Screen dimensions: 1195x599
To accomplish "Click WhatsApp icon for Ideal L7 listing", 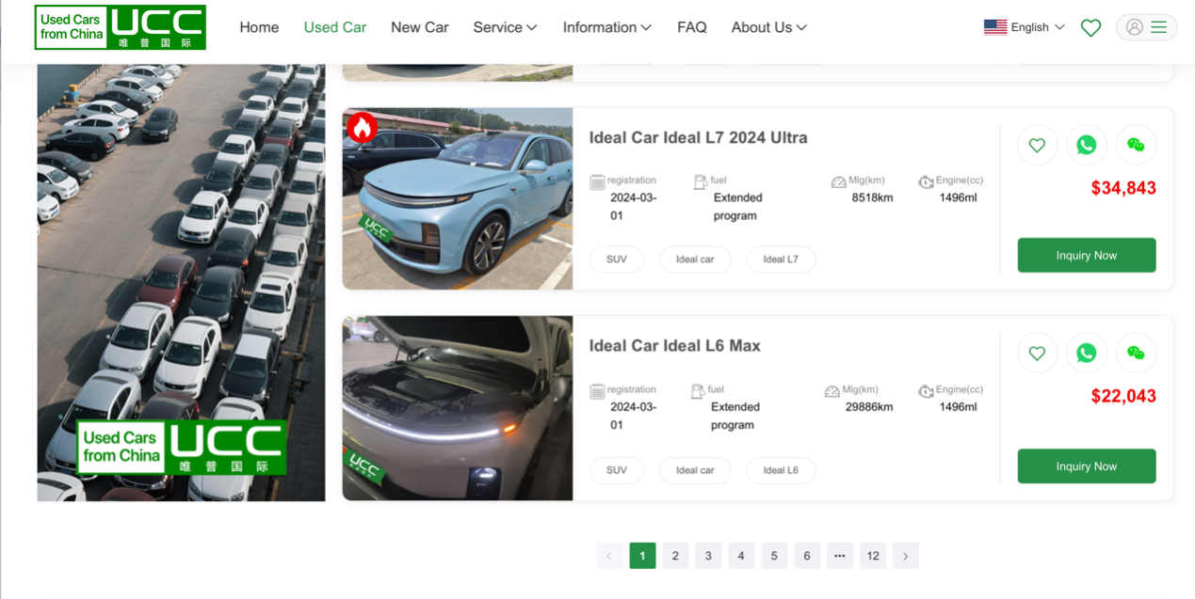I will 1086,145.
